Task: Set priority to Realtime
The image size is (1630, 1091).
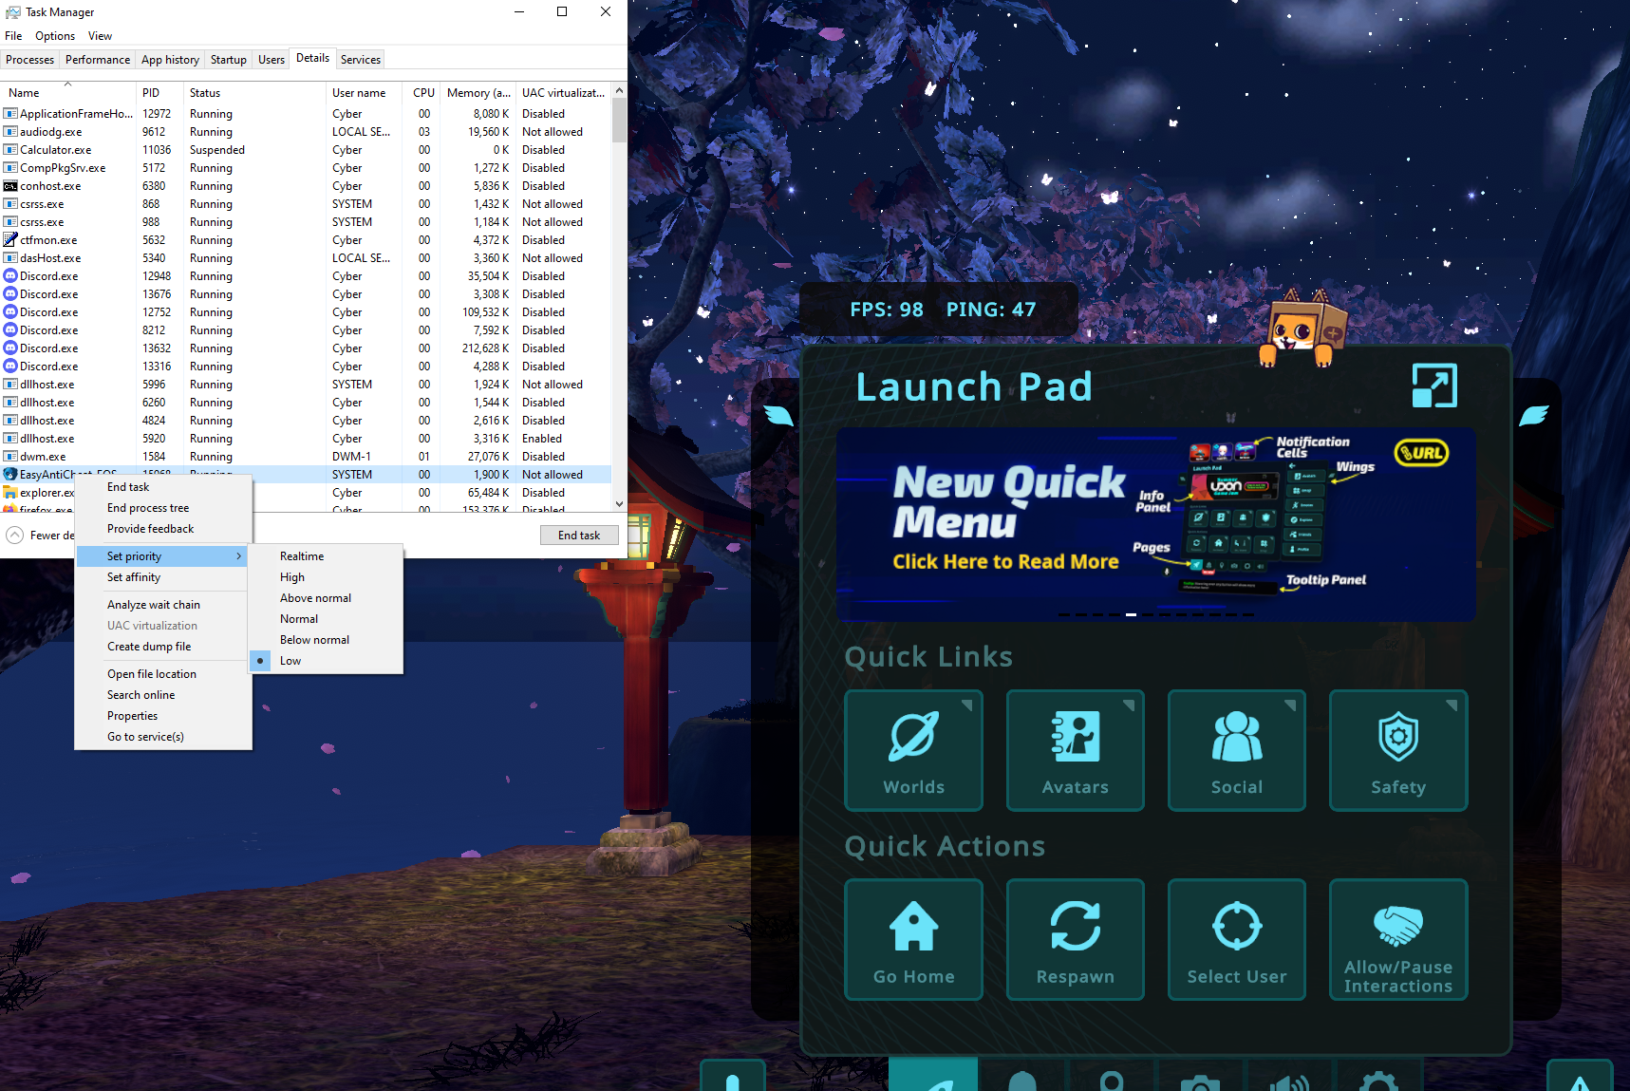Action: click(325, 556)
